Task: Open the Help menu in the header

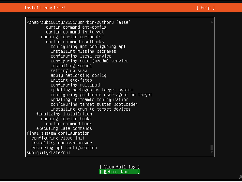Action: (205, 8)
